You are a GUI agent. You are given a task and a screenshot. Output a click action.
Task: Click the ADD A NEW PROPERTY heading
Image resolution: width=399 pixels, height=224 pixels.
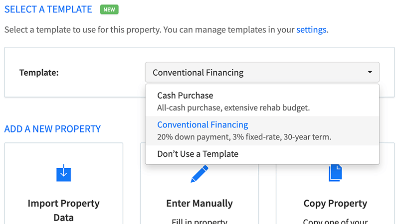[x=52, y=129]
